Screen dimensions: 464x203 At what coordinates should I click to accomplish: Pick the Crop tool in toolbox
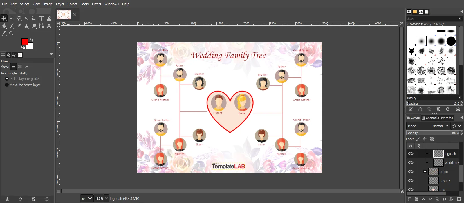34,19
